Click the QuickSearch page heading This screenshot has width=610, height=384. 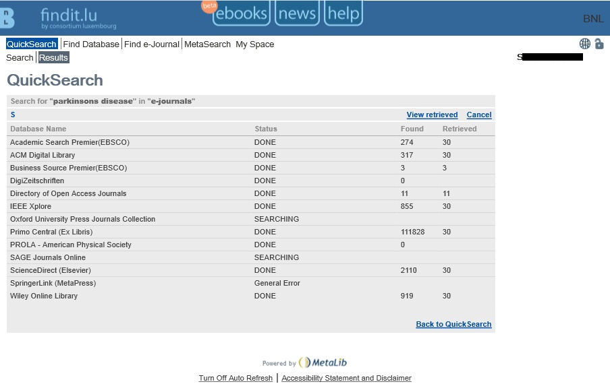[55, 80]
